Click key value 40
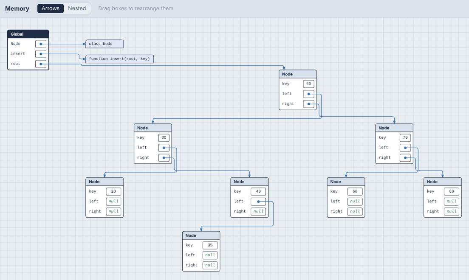 point(258,192)
